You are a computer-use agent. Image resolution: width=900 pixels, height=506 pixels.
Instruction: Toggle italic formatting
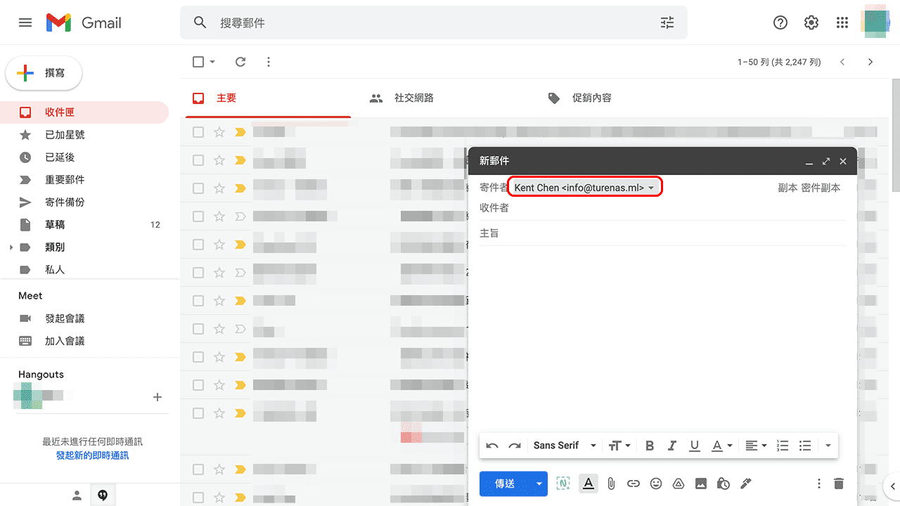point(672,446)
